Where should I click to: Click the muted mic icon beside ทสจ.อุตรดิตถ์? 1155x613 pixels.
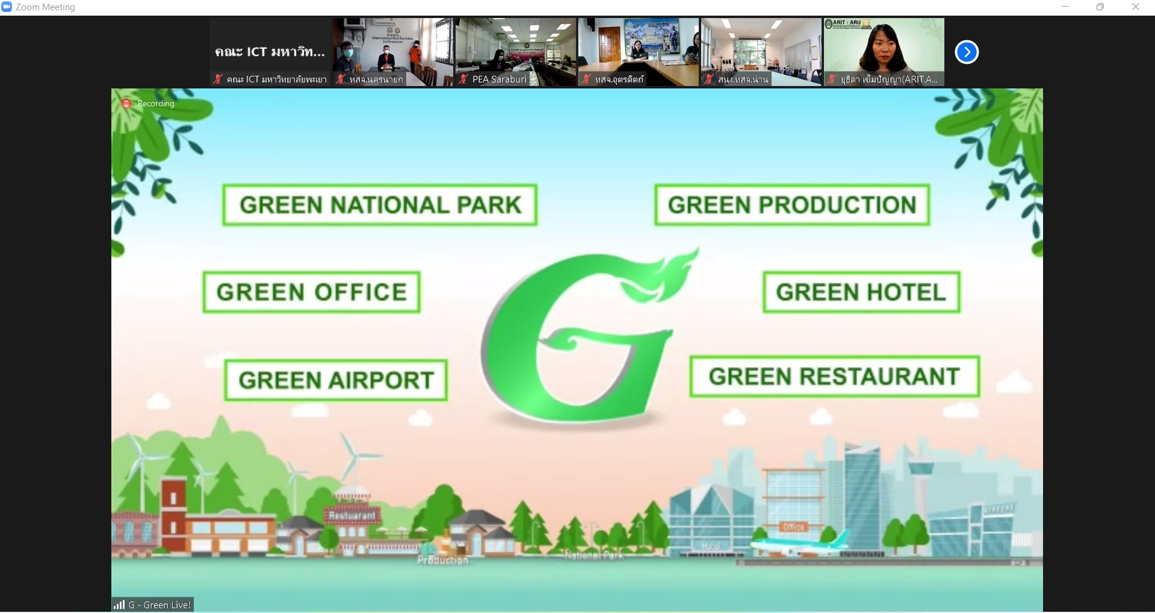(586, 79)
